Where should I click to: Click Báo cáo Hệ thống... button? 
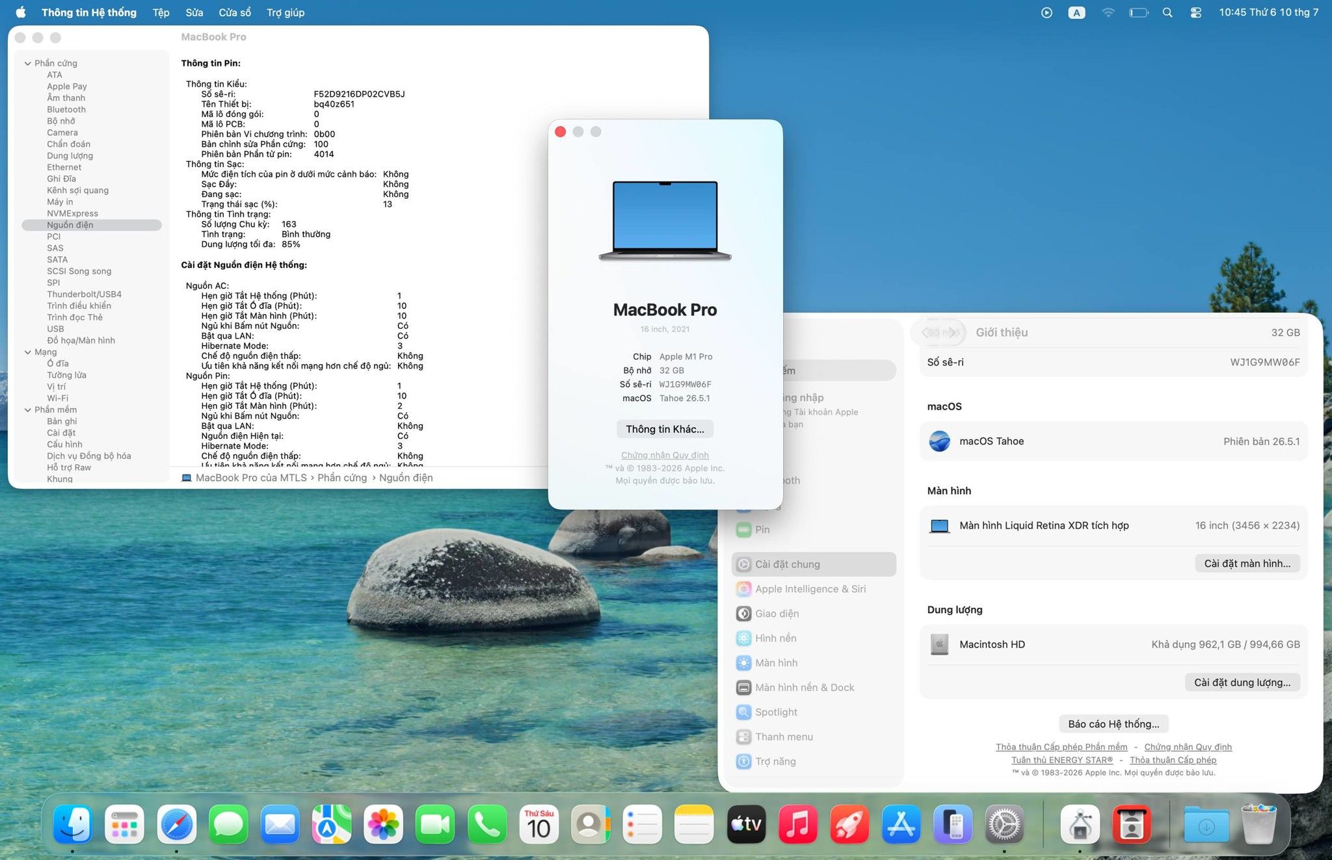tap(1113, 724)
